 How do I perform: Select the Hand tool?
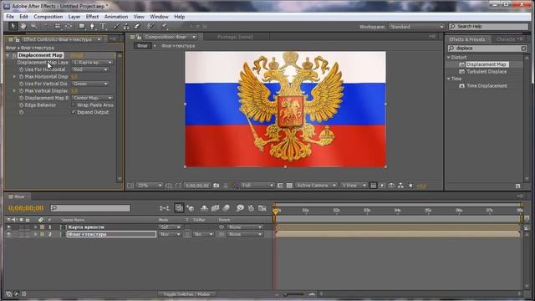[x=23, y=26]
